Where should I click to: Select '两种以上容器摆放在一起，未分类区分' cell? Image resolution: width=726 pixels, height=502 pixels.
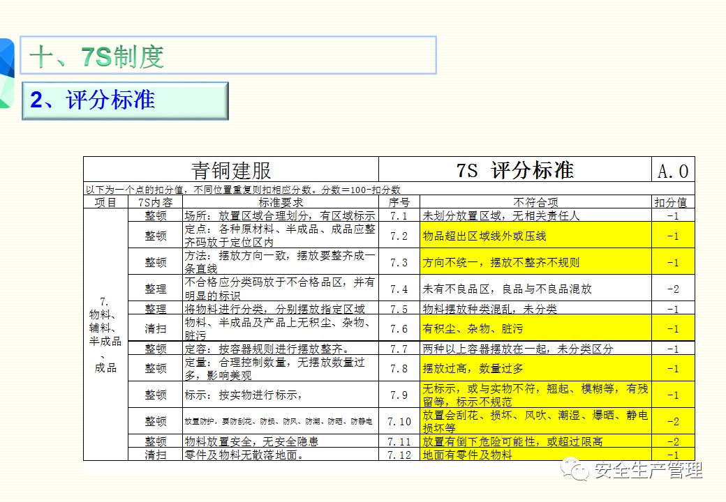tap(535, 348)
